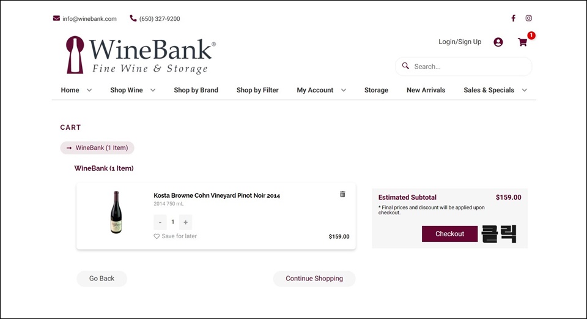
Task: Decrease the quantity with the minus button
Action: (160, 222)
